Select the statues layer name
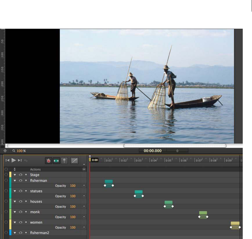The width and height of the screenshot is (252, 239). pyautogui.click(x=36, y=191)
